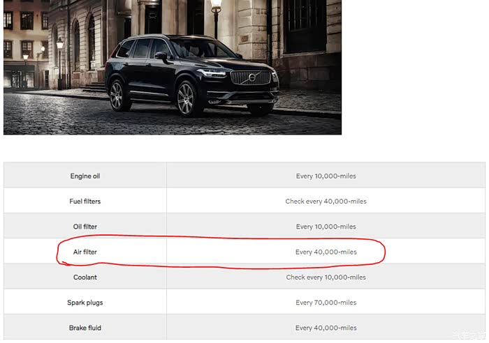Click the Oil filter "Every 10,000-miles" value
489x343 pixels.
[326, 227]
